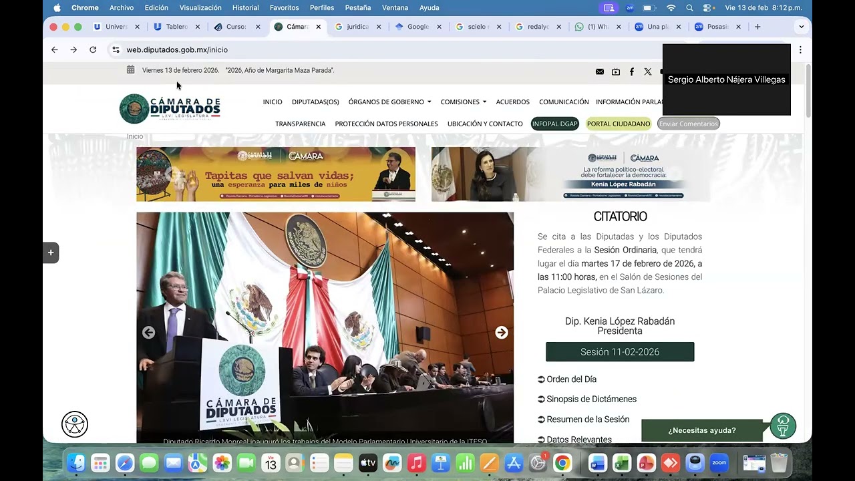Screen dimensions: 855x481
Task: Open Safari in the Dock
Action: (x=125, y=462)
